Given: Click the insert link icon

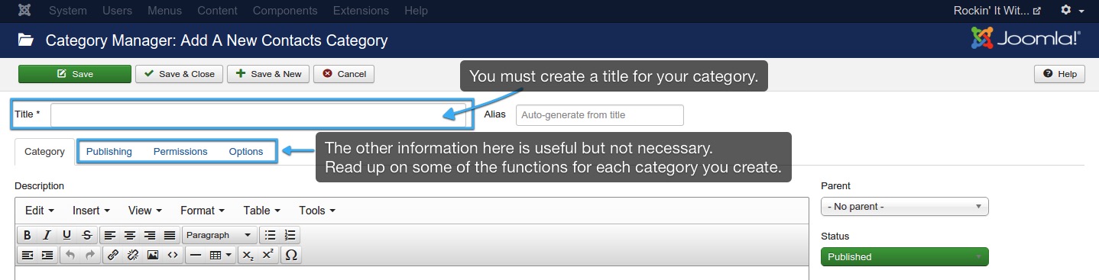Looking at the screenshot, I should tap(112, 255).
